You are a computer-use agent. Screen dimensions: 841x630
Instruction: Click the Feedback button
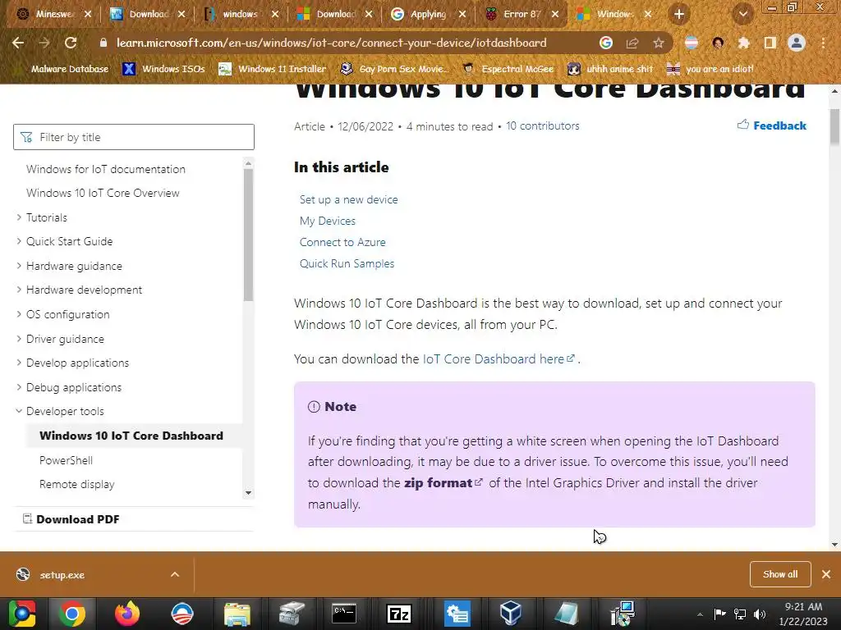tap(772, 126)
